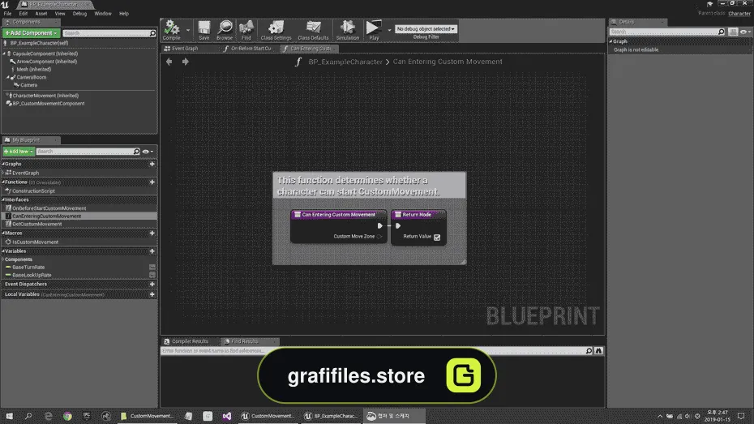
Task: Open the Debug menu
Action: pyautogui.click(x=79, y=14)
